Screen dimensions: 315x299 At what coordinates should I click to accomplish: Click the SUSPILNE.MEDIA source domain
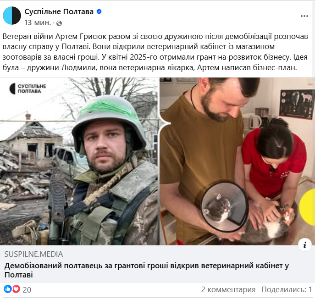[x=33, y=254]
